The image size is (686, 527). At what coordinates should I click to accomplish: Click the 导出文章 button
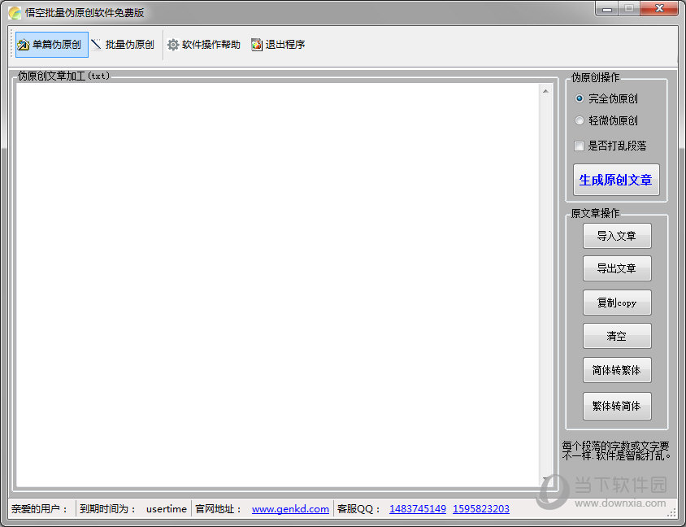pos(617,268)
